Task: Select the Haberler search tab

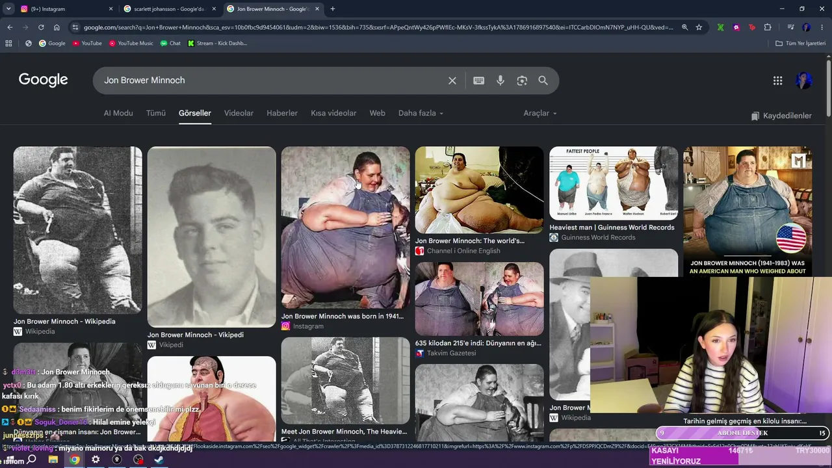Action: tap(282, 113)
